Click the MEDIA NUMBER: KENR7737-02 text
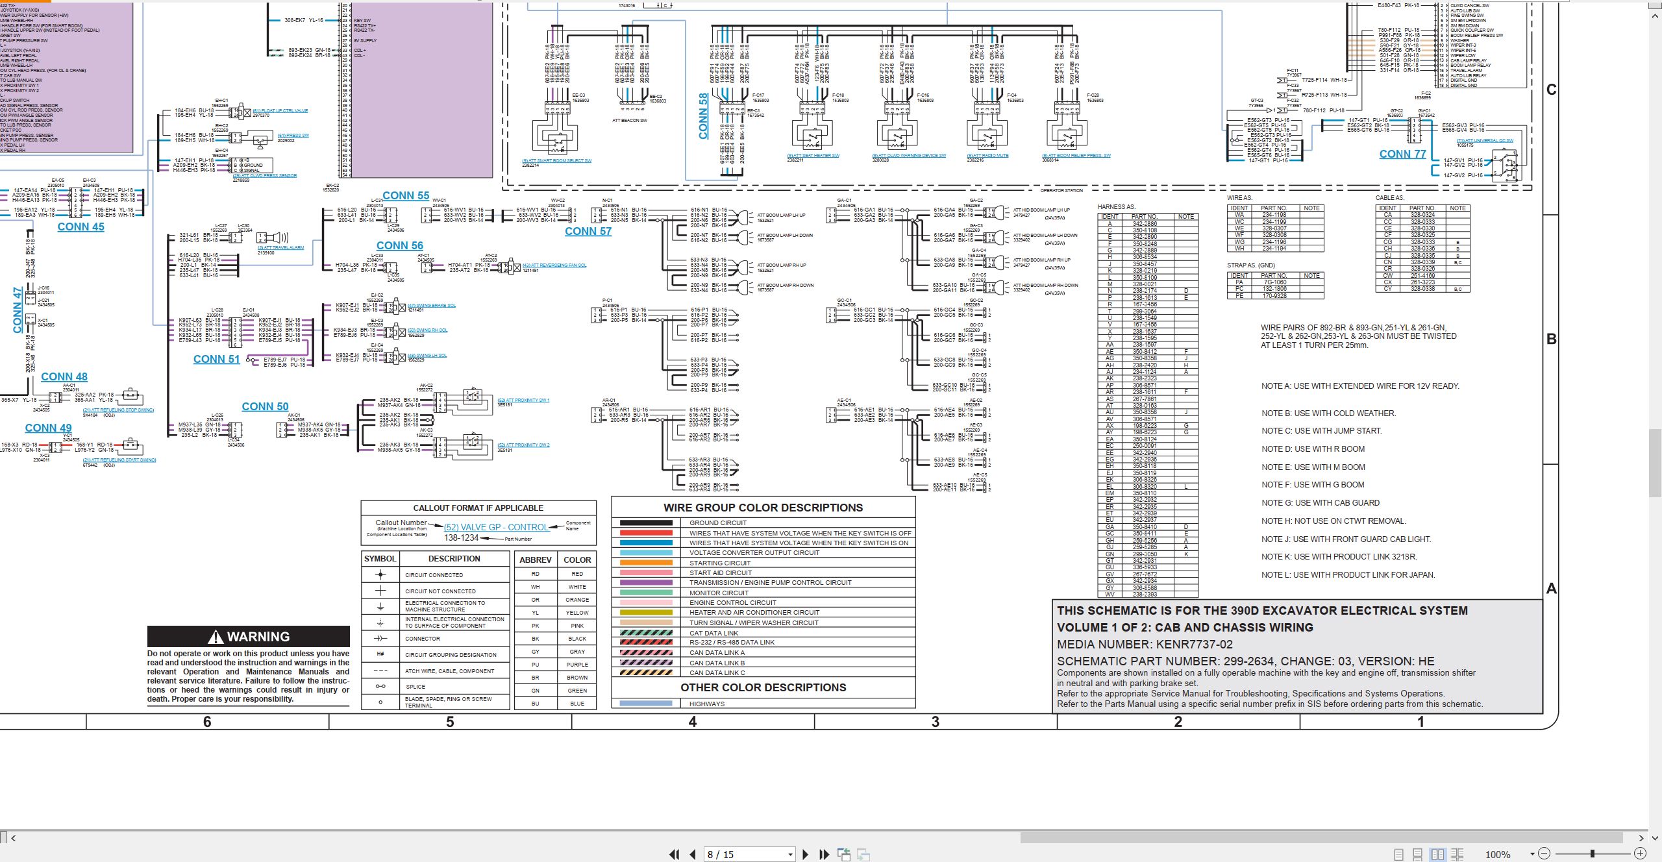 [x=1145, y=645]
